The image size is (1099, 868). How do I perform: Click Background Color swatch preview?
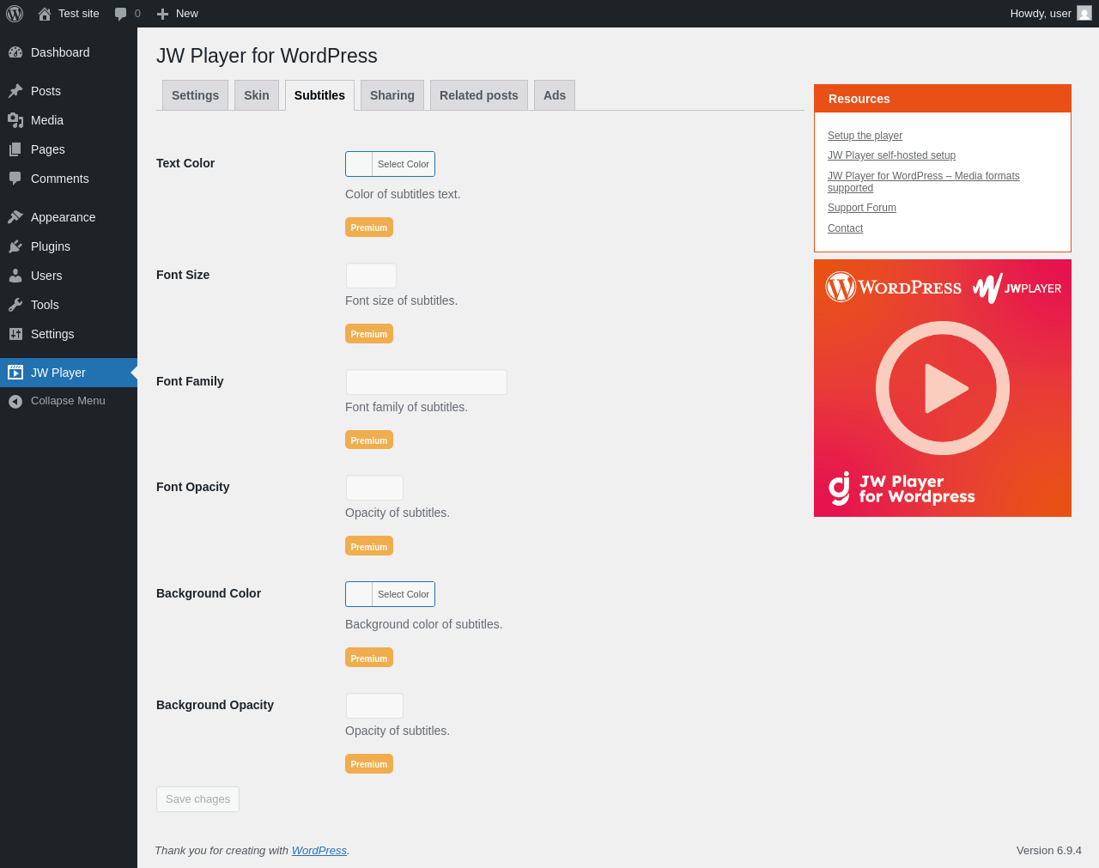(x=359, y=594)
